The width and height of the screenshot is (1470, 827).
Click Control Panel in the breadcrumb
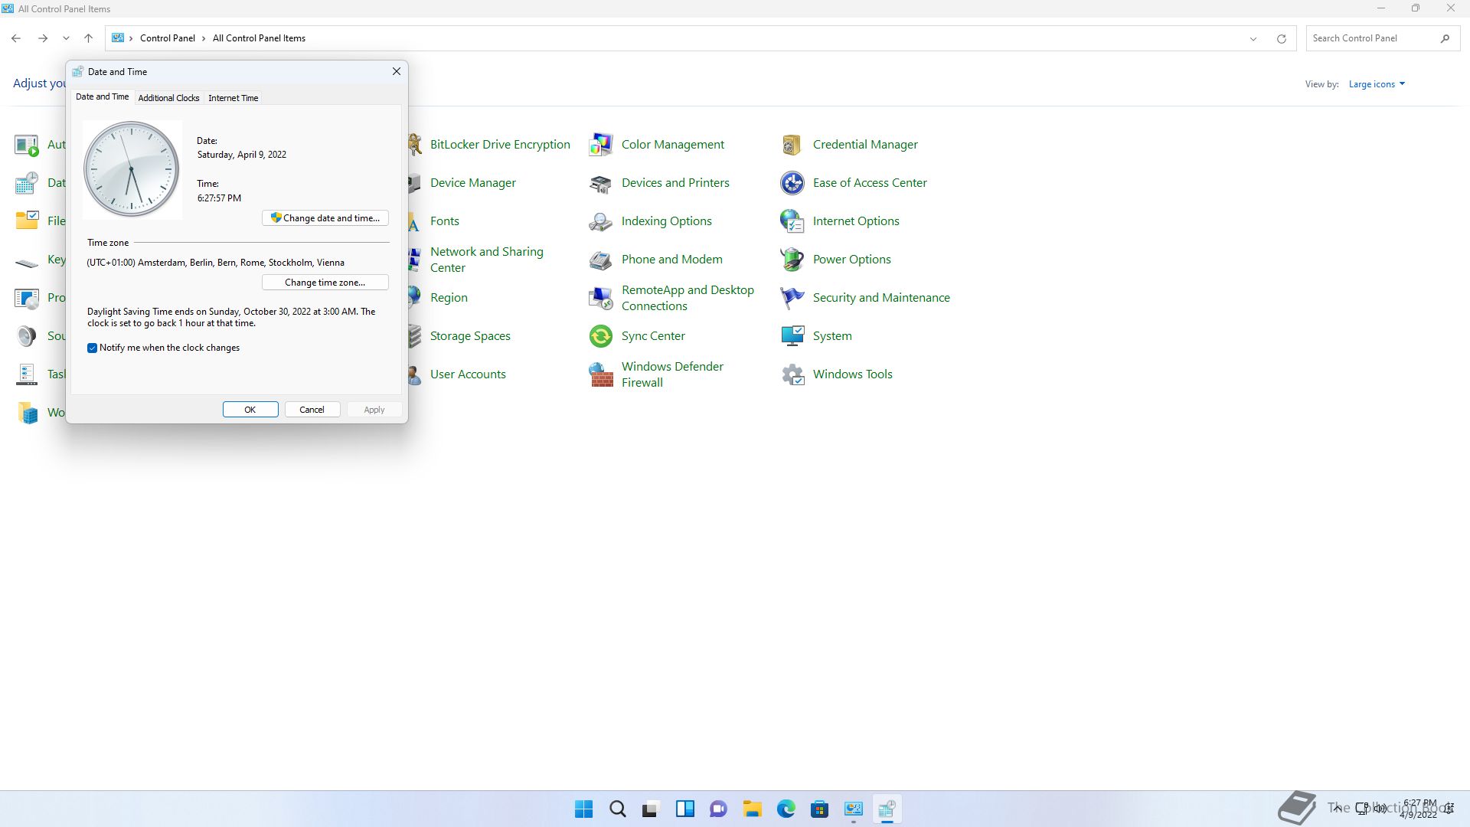[168, 38]
